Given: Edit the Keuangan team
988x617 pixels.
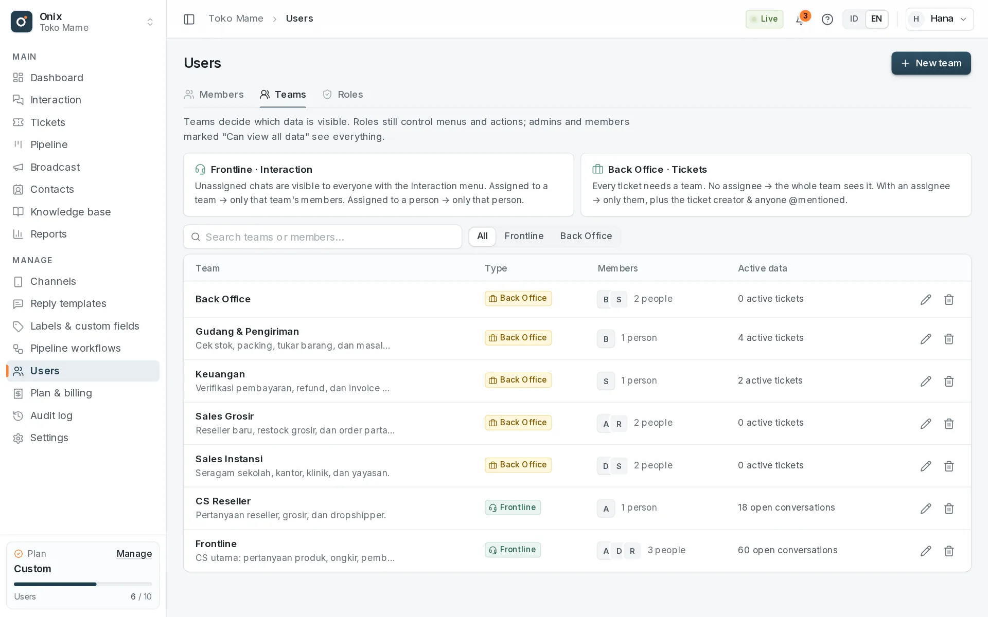Looking at the screenshot, I should click(926, 381).
